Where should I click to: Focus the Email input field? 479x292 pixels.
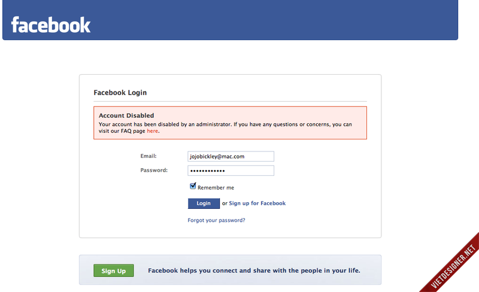[x=231, y=156]
